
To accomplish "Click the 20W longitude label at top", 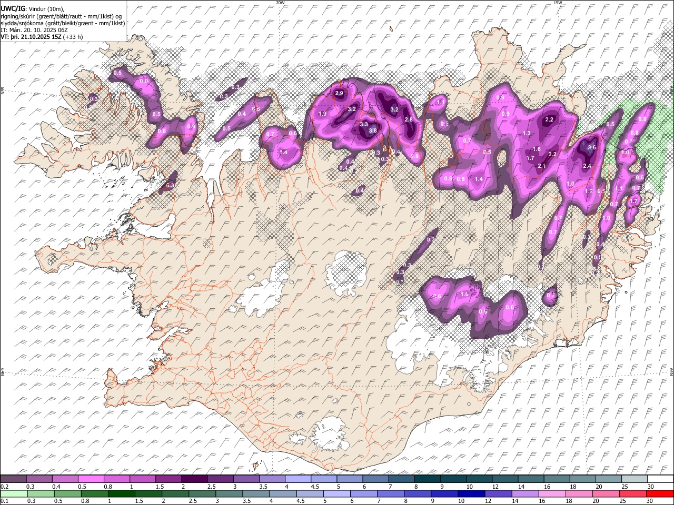I will pos(280,3).
